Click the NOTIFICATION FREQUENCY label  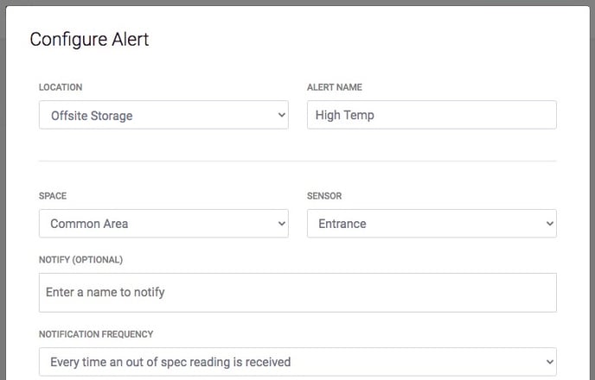click(x=96, y=334)
